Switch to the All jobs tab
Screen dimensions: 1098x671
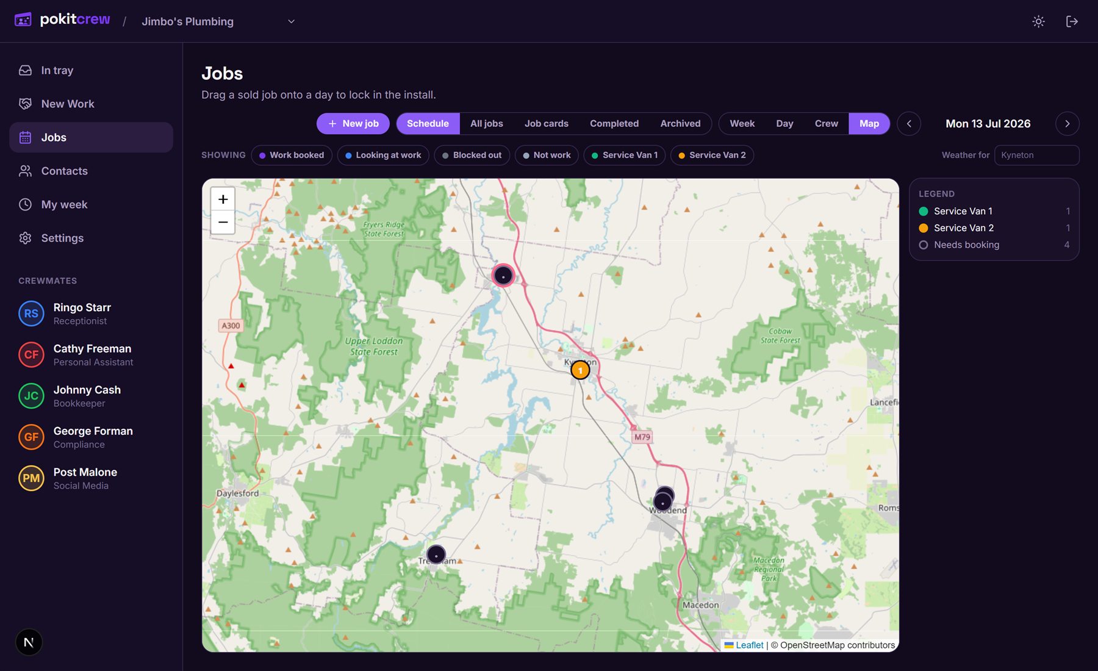(x=486, y=124)
